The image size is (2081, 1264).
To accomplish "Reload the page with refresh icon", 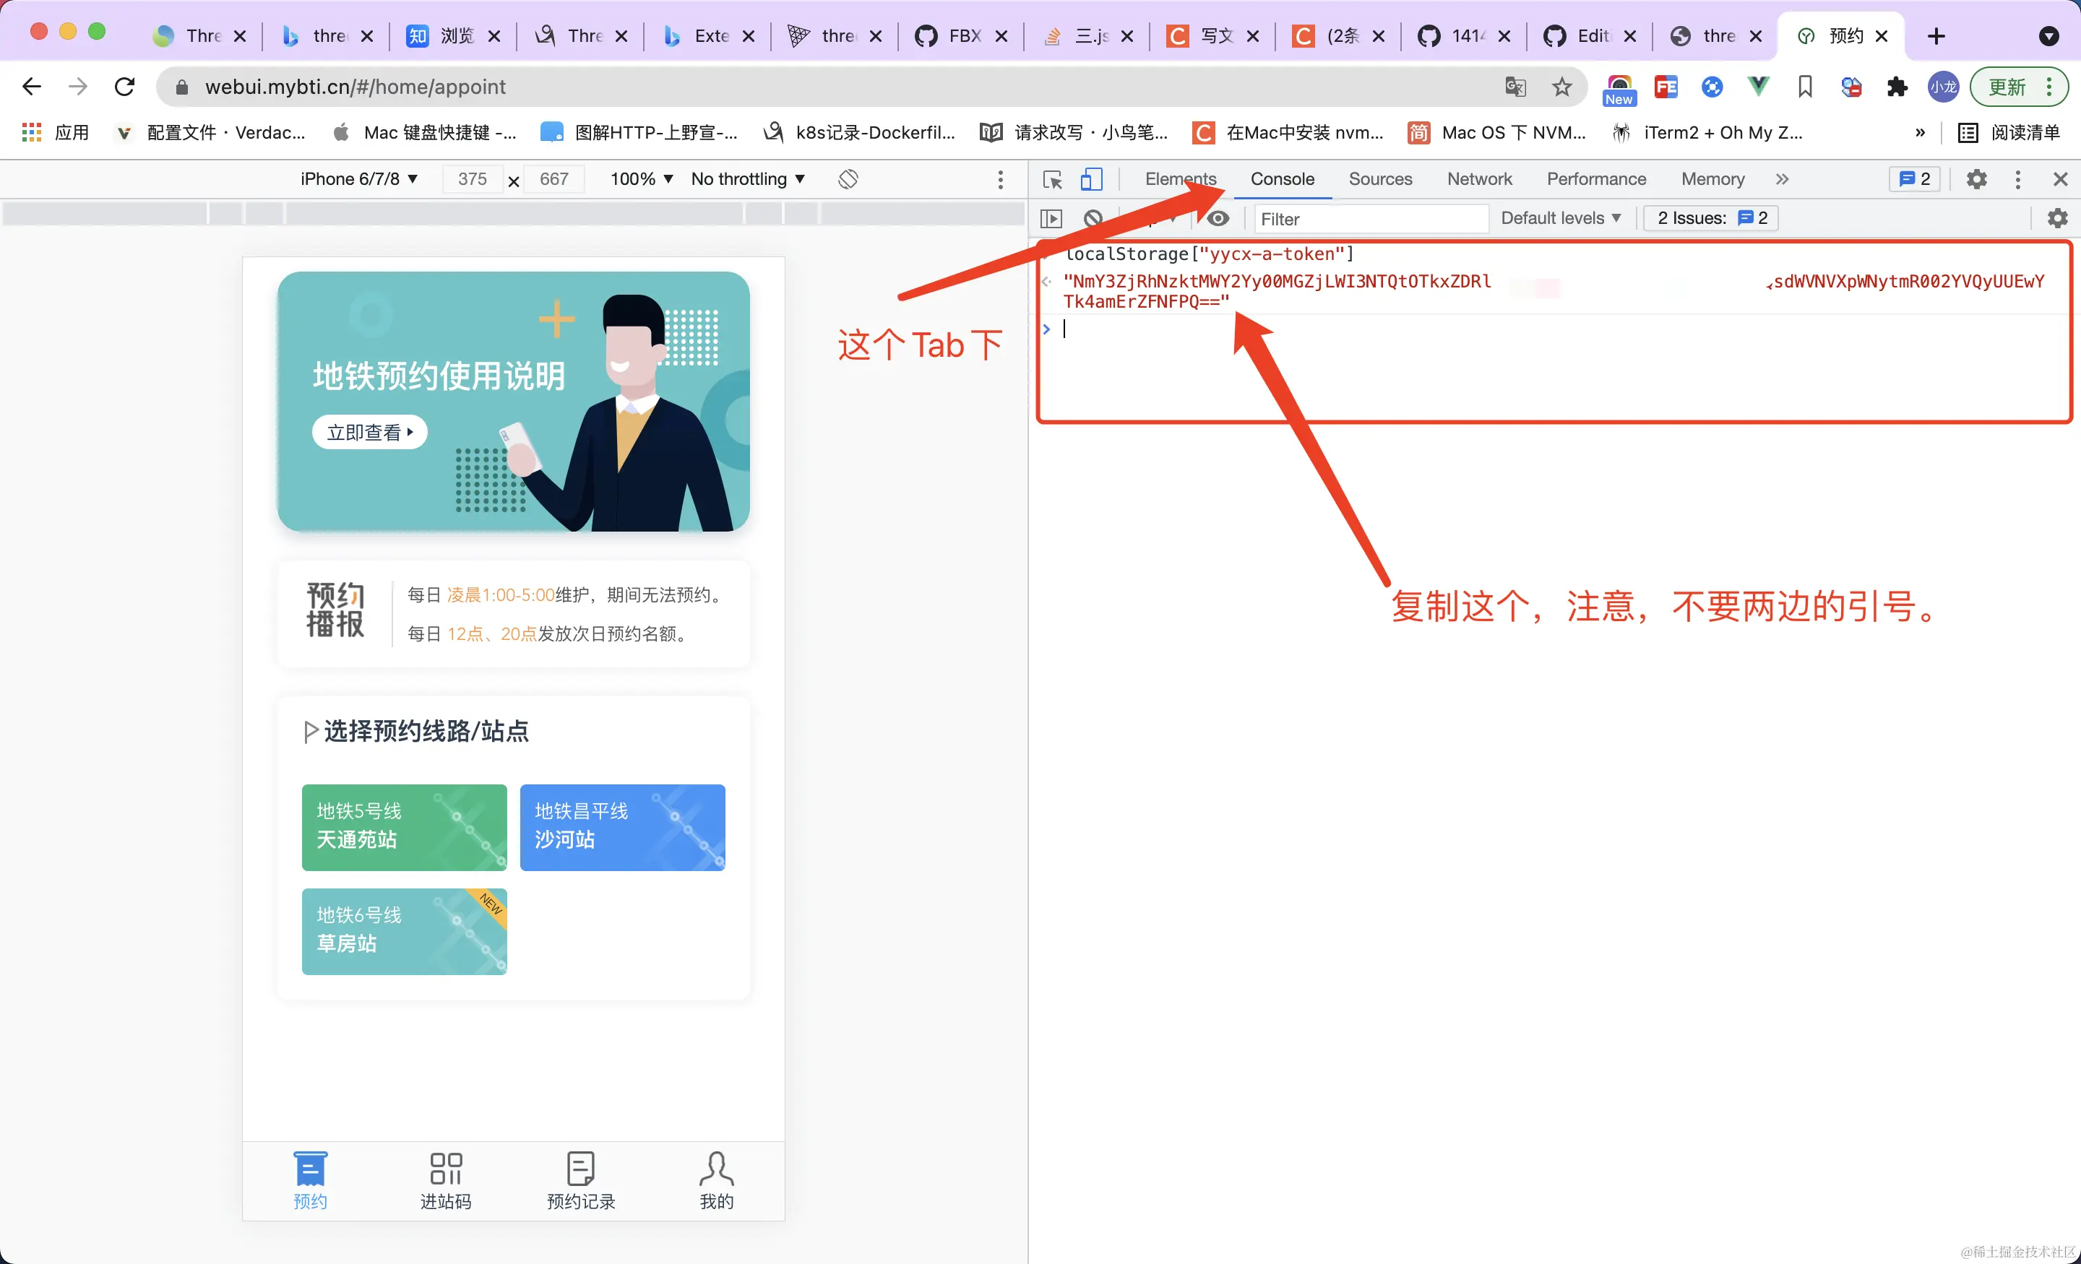I will pos(125,87).
